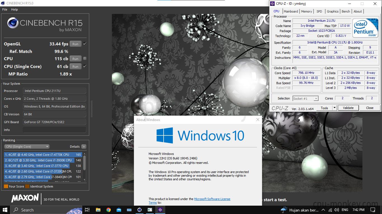This screenshot has height=214, width=382.
Task: Open the File menu in Cinebench
Action: click(5, 9)
